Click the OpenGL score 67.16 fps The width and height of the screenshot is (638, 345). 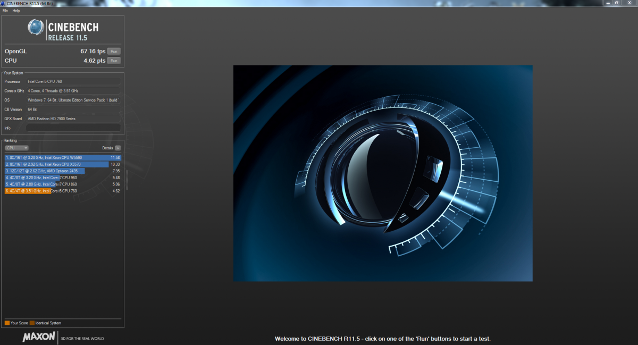(x=93, y=52)
